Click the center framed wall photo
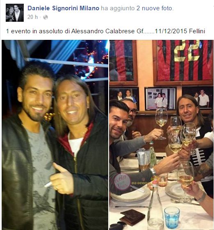 click(160, 99)
